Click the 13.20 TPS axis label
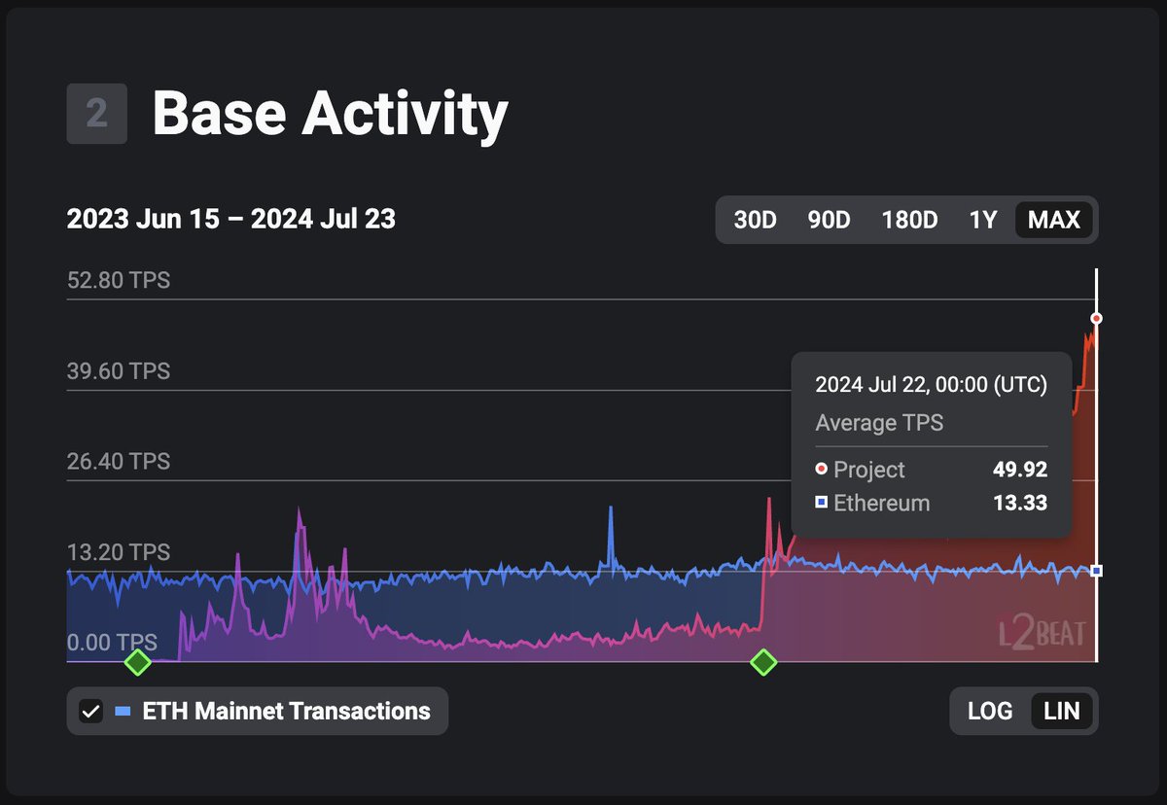The width and height of the screenshot is (1167, 805). (119, 552)
